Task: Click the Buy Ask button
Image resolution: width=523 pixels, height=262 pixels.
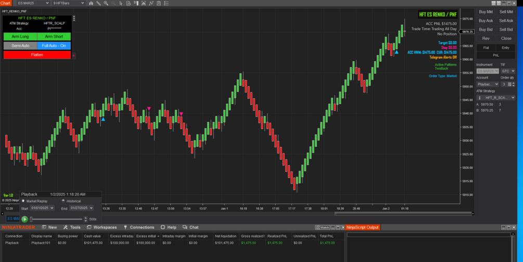Action: (486, 21)
